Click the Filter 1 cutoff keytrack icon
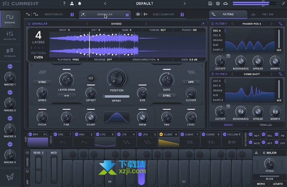Image resolution: width=287 pixels, height=187 pixels. coord(228,56)
